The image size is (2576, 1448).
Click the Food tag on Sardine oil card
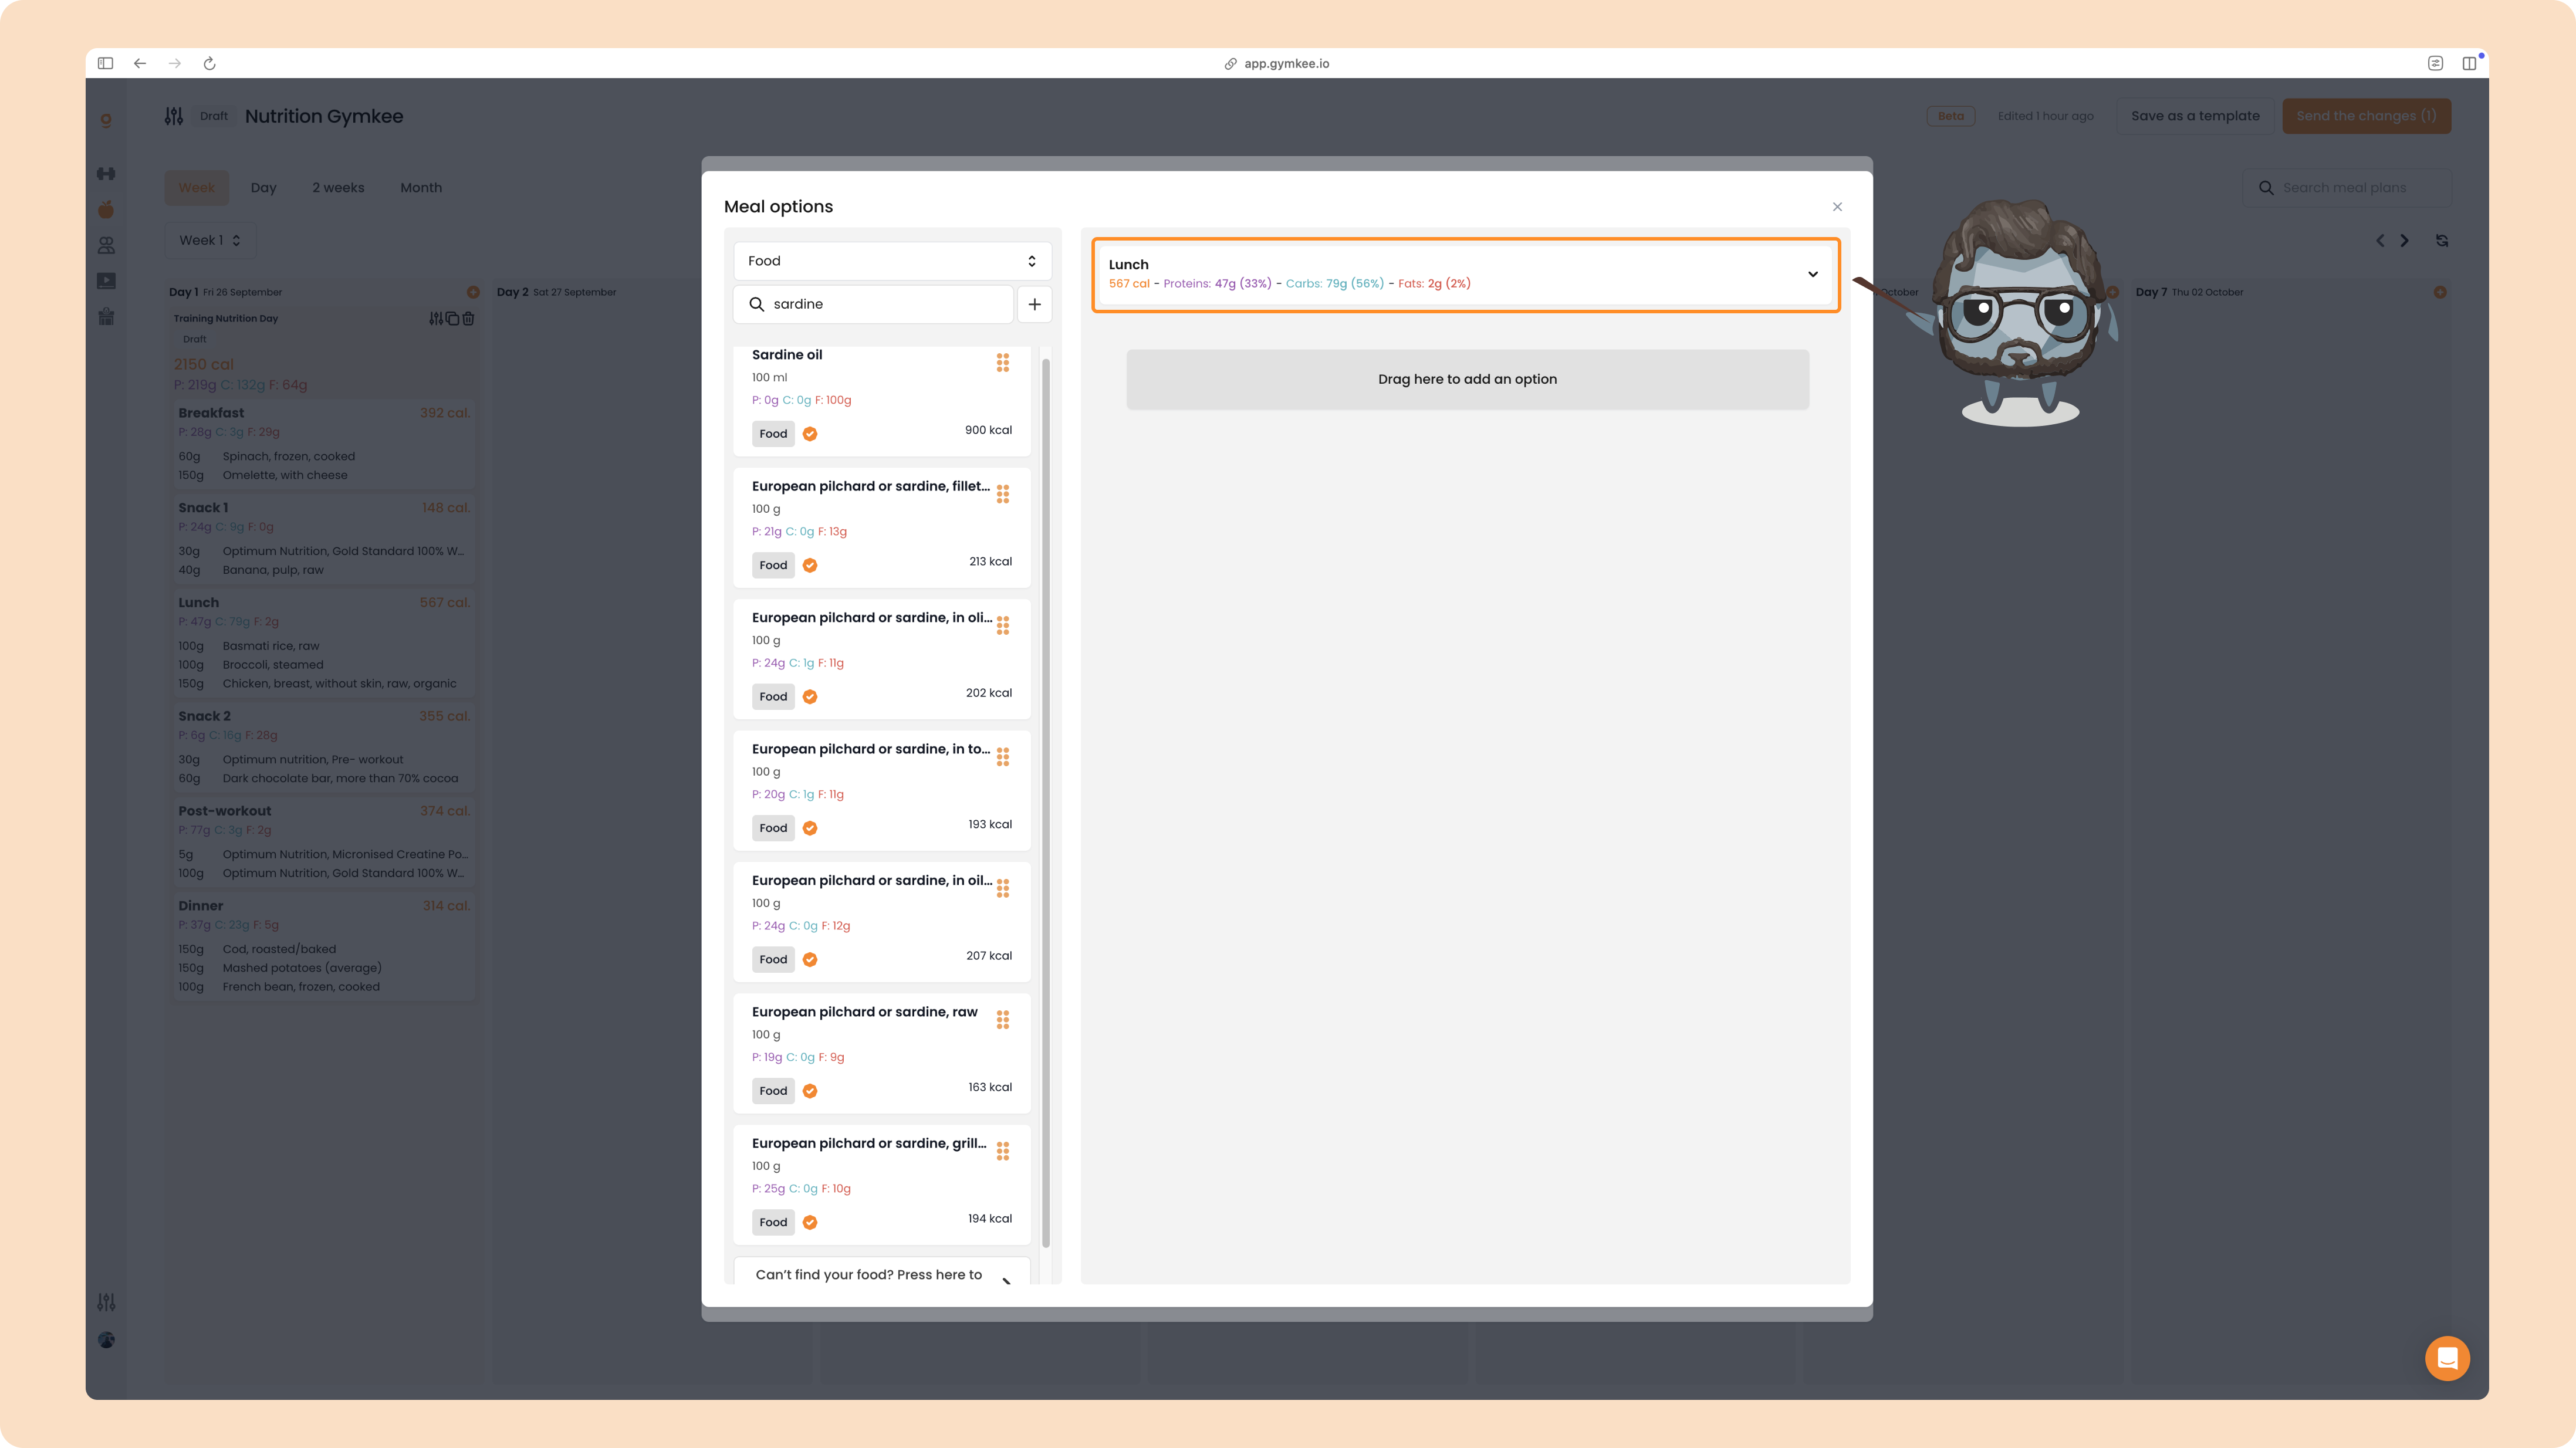(x=773, y=434)
